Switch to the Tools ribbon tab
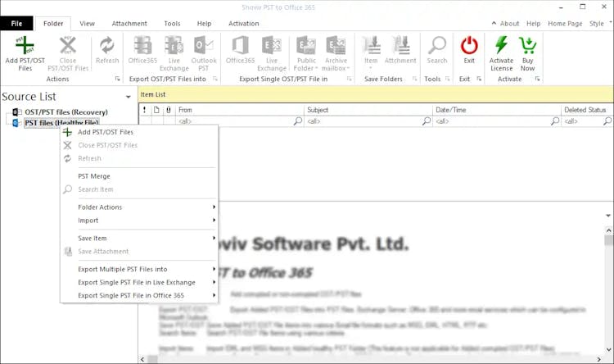 (x=172, y=24)
